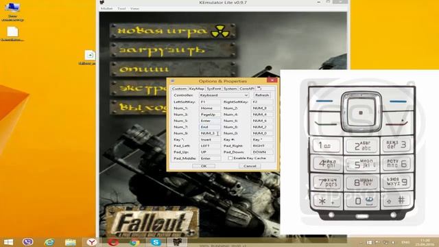Expand the Controller Keyboard dropdown
439x247 pixels.
pos(246,95)
